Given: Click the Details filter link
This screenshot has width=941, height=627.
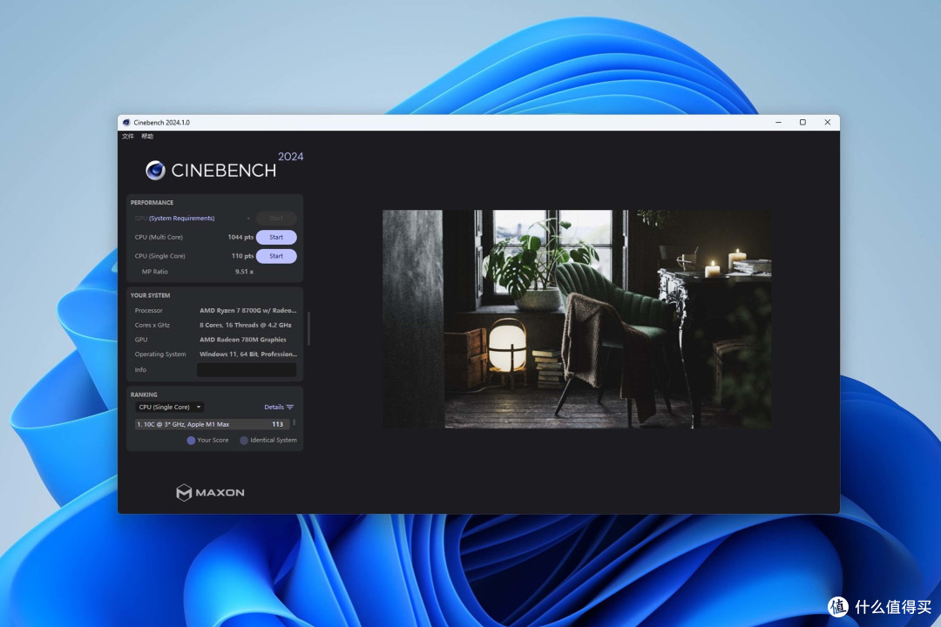Looking at the screenshot, I should coord(274,407).
